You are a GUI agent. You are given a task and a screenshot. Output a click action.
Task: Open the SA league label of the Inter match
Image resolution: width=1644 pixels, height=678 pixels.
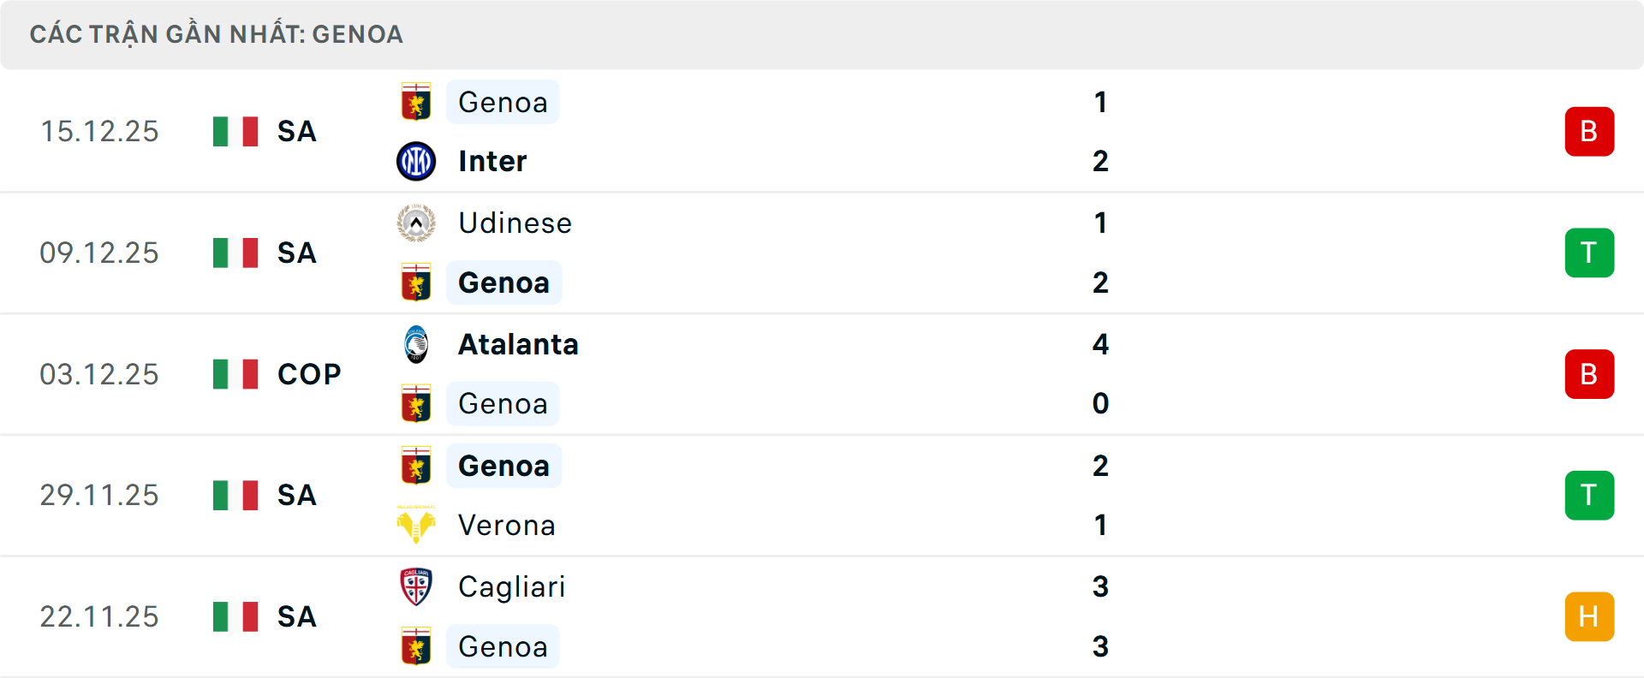click(296, 131)
